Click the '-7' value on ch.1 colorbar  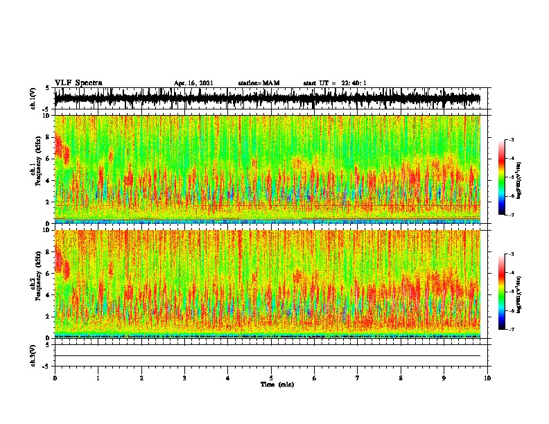click(x=511, y=215)
